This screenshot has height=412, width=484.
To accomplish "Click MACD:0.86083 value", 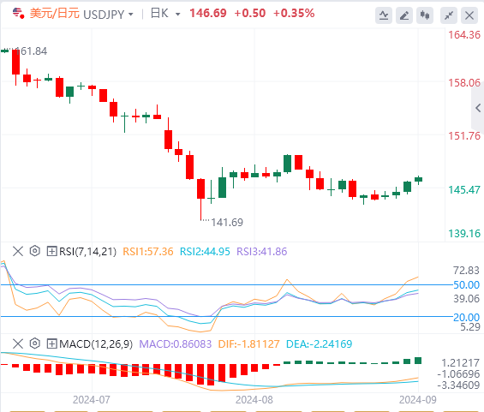I will (x=176, y=344).
